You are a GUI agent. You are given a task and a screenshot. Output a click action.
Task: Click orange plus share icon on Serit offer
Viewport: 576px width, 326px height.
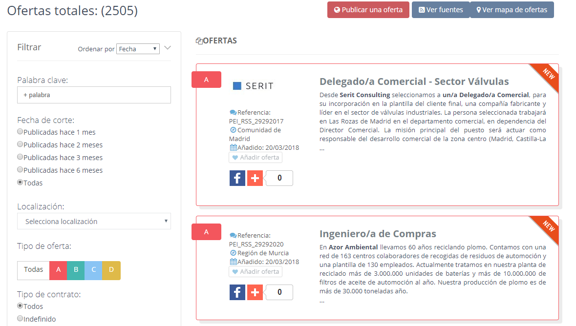point(255,178)
